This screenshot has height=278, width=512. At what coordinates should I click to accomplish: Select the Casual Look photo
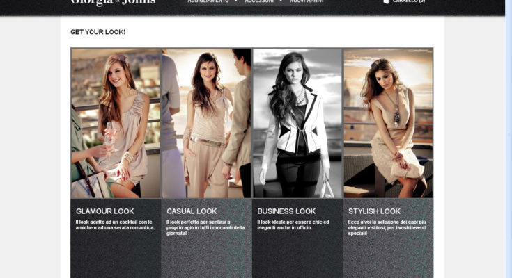pyautogui.click(x=206, y=123)
